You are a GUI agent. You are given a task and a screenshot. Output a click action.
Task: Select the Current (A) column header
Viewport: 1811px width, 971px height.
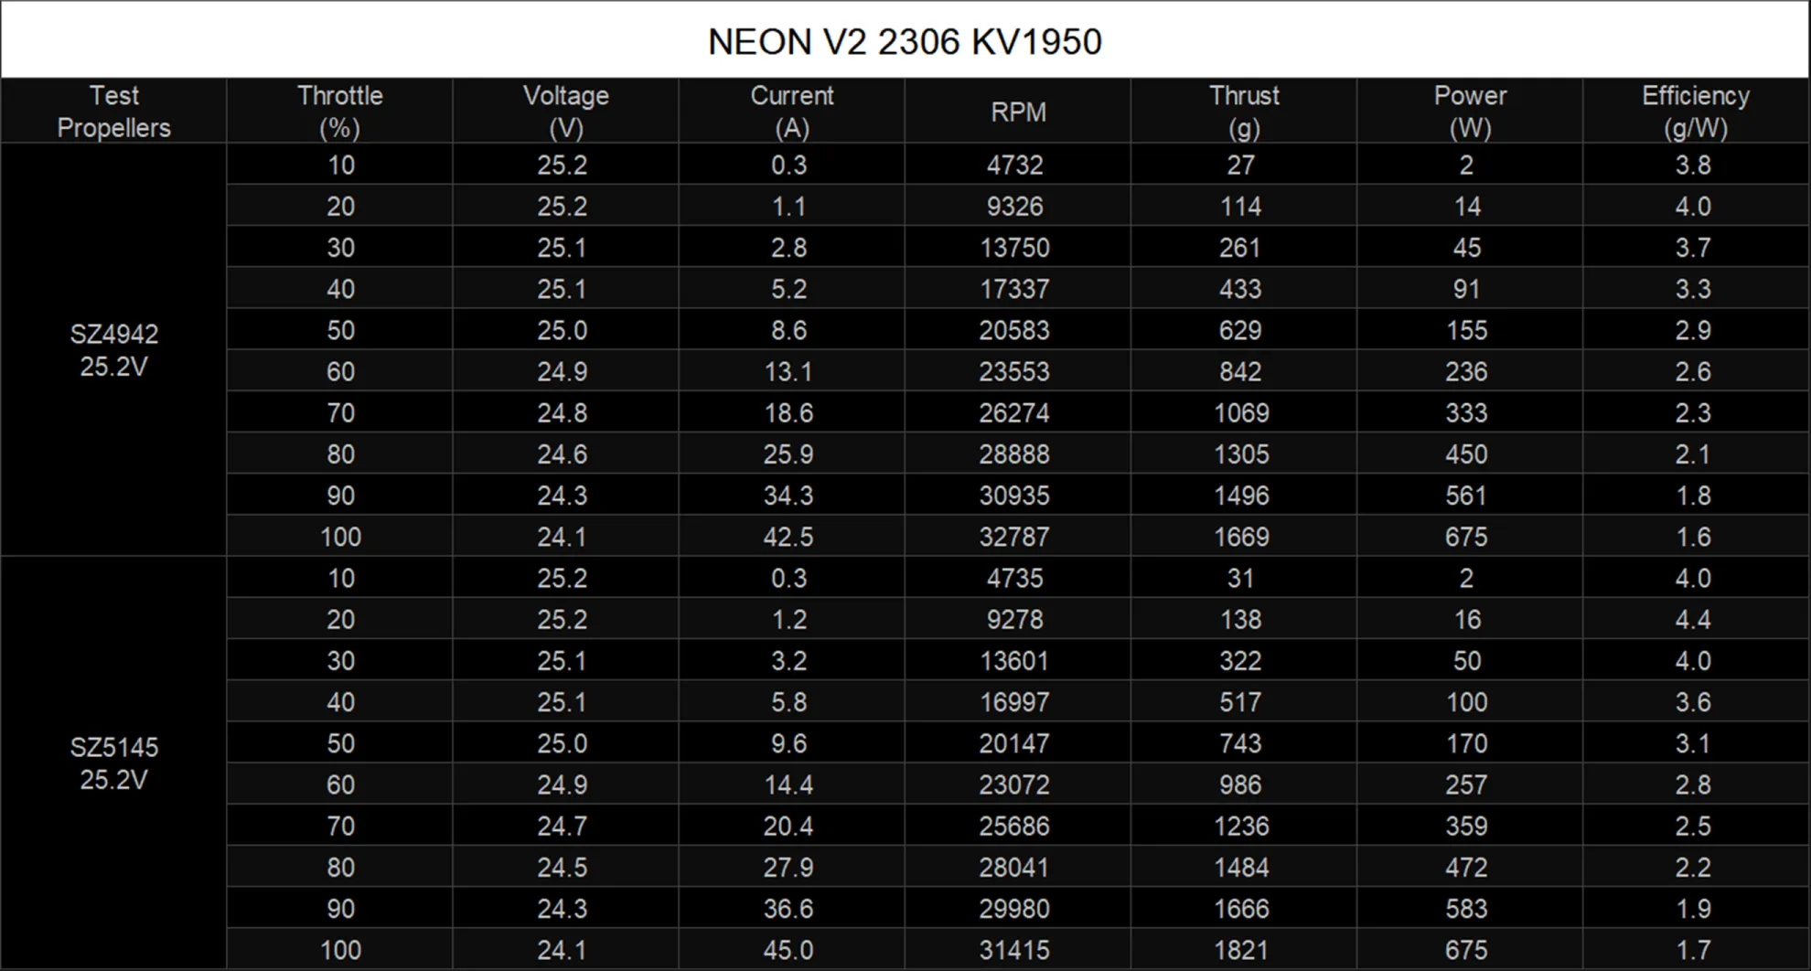(x=792, y=111)
